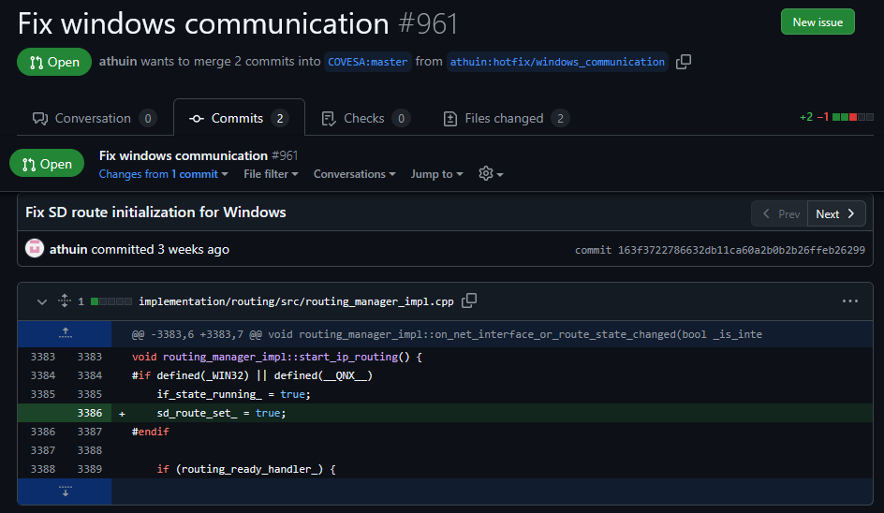Open the File filter dropdown
This screenshot has width=884, height=513.
pyautogui.click(x=271, y=174)
